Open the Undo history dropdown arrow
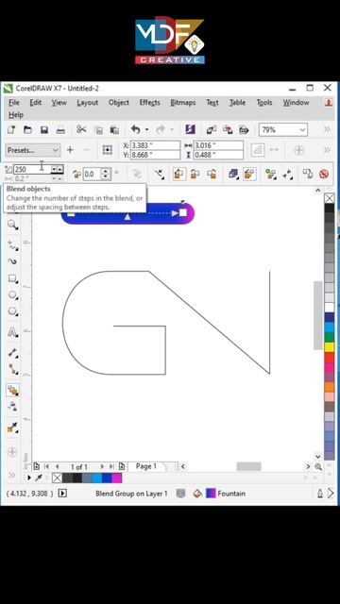340x604 pixels. click(146, 130)
